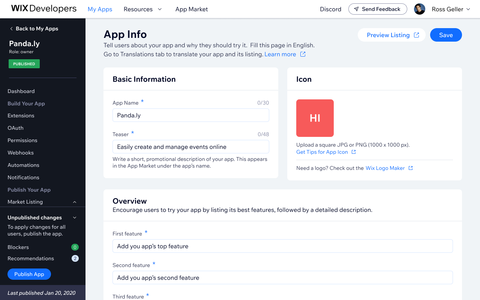Expand the Ross Geller account menu
This screenshot has width=480, height=300.
[451, 9]
